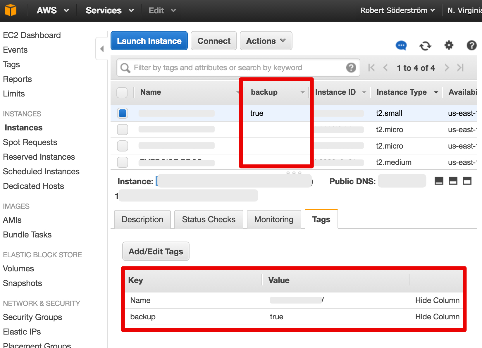Set details pane to half-height layout icon
The width and height of the screenshot is (482, 348).
453,181
